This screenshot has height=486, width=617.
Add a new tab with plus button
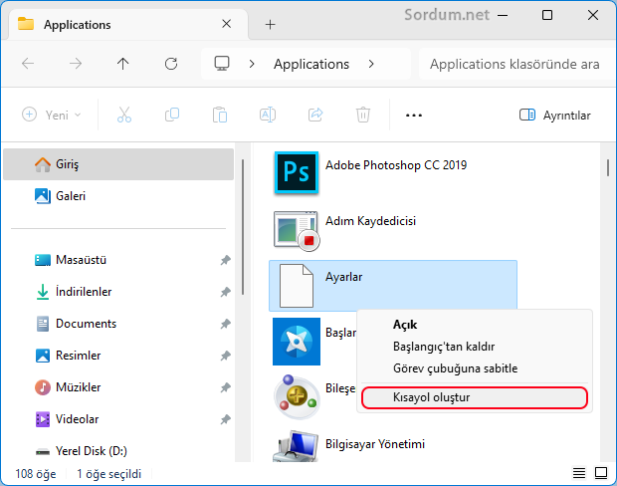click(270, 25)
